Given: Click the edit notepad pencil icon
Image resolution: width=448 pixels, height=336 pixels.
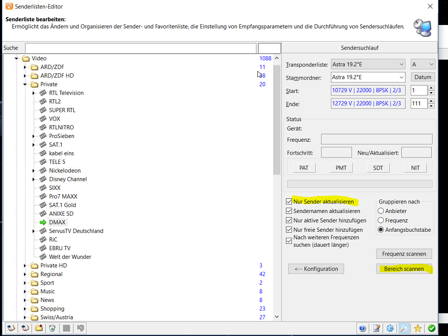Looking at the screenshot, I should pos(376,328).
